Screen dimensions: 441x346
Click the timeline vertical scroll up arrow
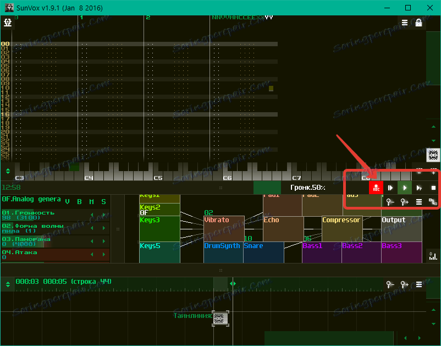click(433, 310)
